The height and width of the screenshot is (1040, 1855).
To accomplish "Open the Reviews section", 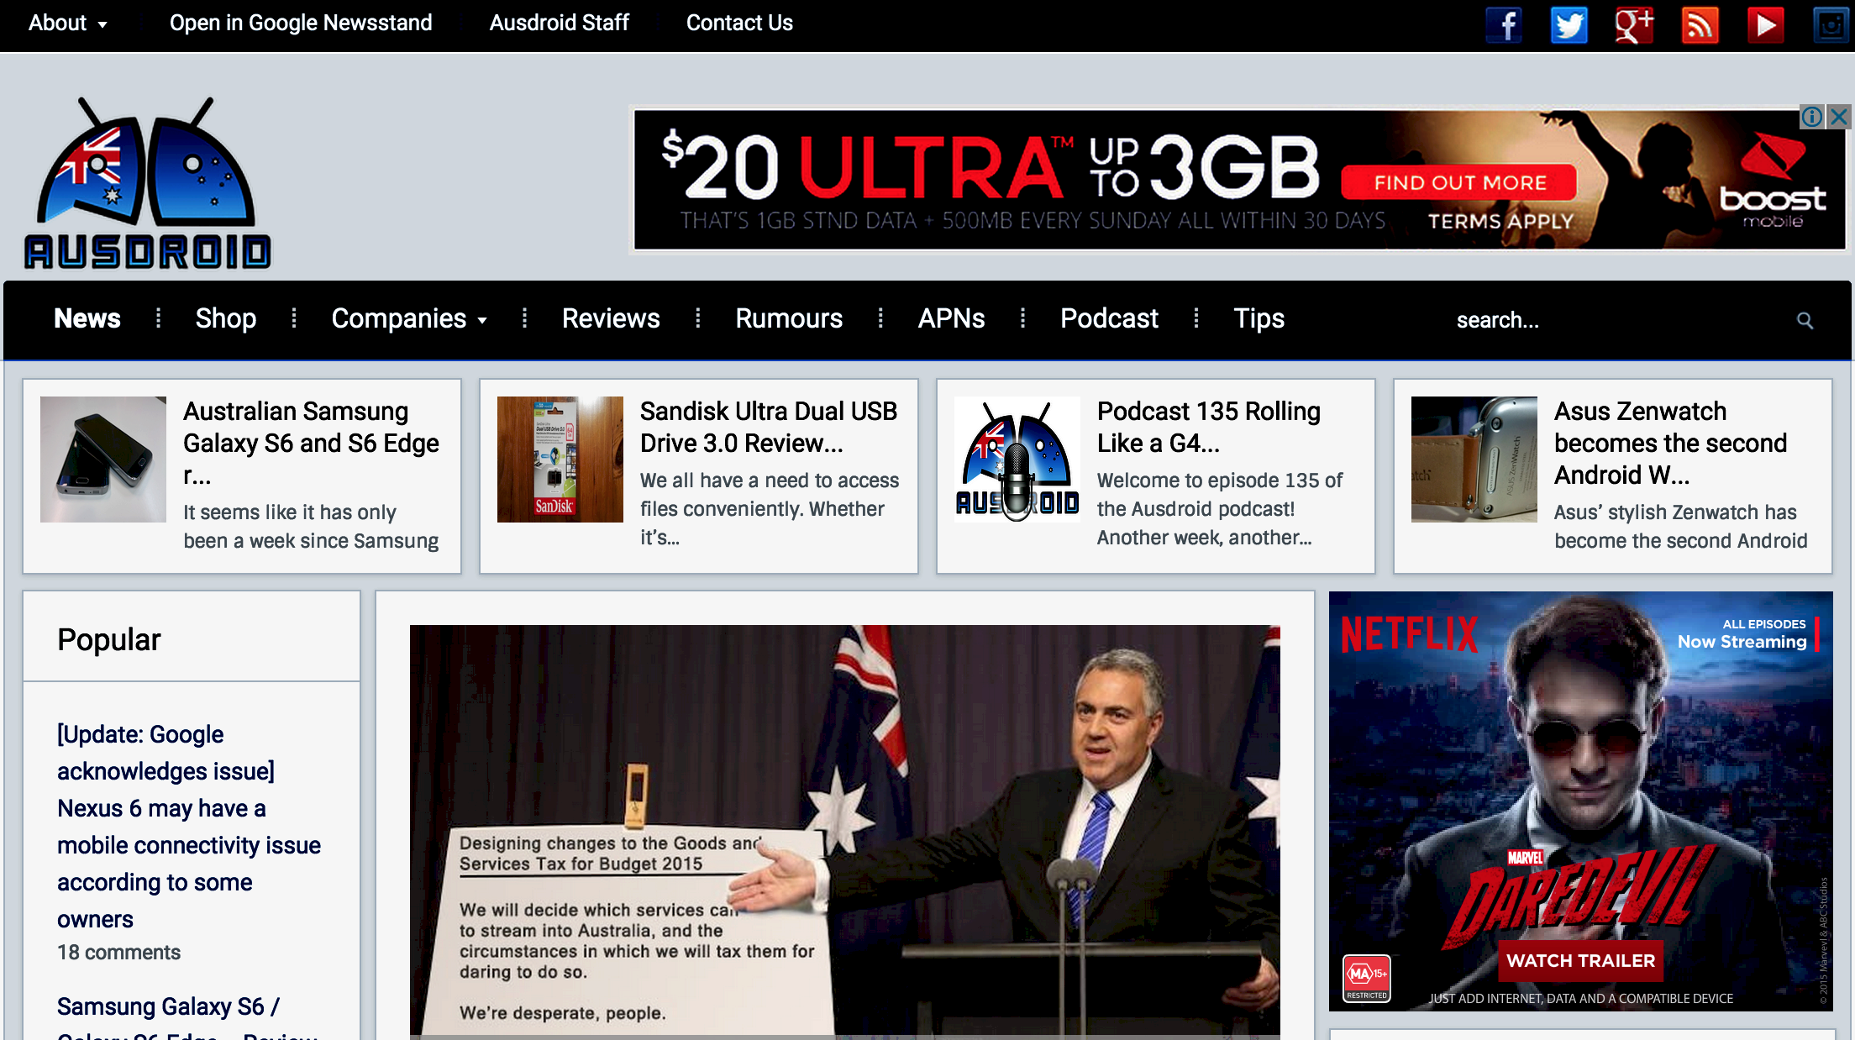I will point(611,318).
